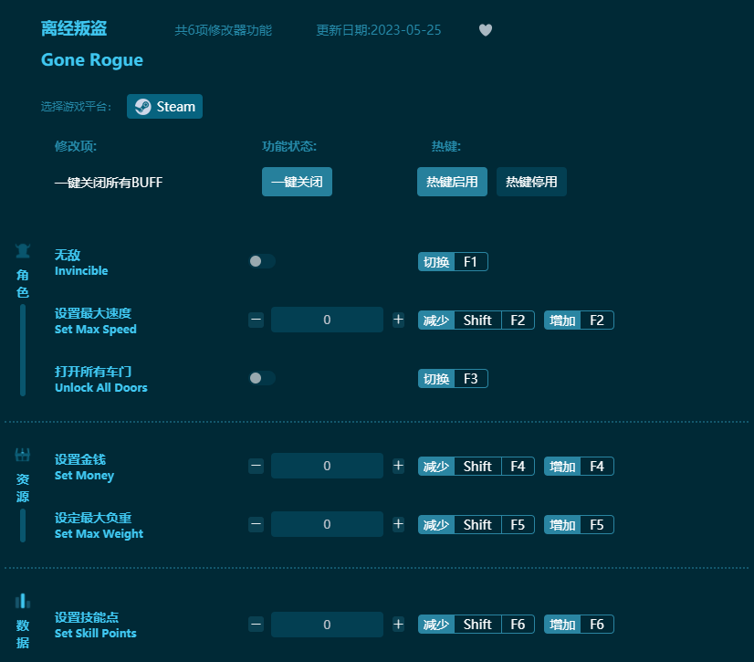Screen dimensions: 754x662
Task: Click the minus icon for Set Max Speed
Action: click(256, 320)
